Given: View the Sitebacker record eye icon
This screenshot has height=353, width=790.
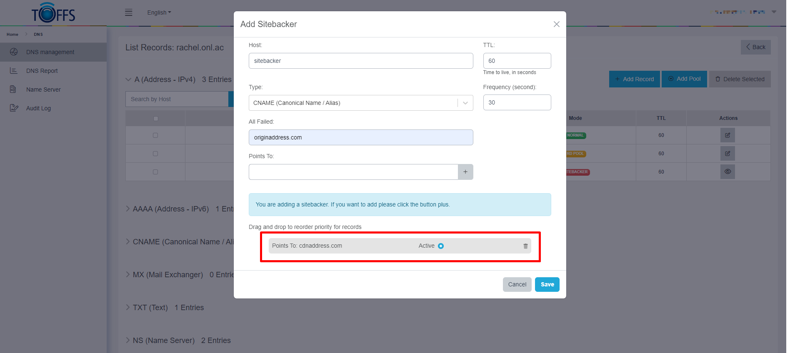Looking at the screenshot, I should click(x=727, y=172).
